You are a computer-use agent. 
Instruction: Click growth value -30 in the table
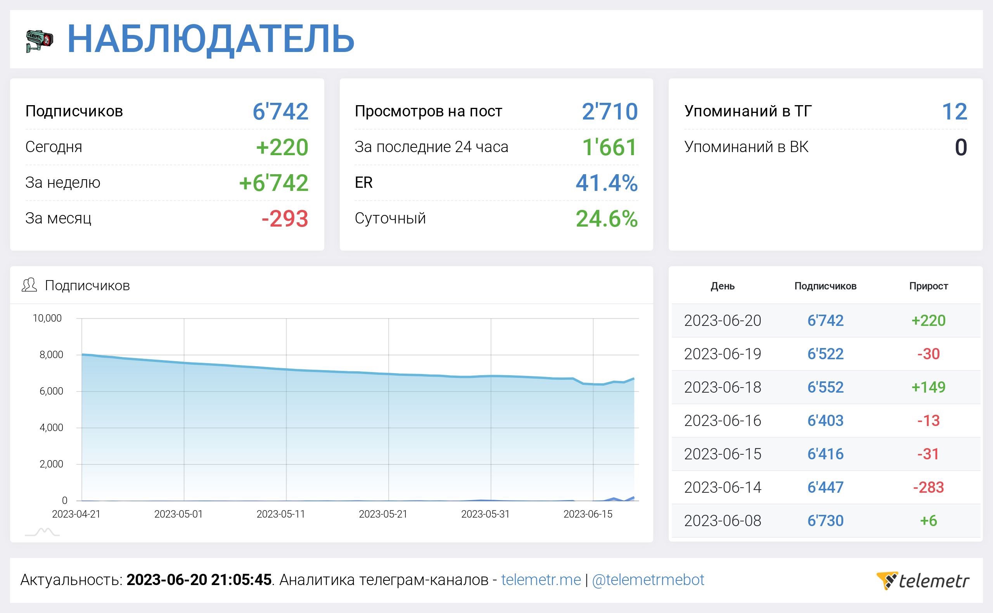(929, 354)
